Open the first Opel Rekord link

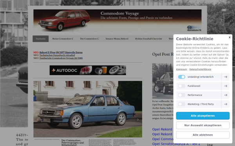(x=162, y=129)
